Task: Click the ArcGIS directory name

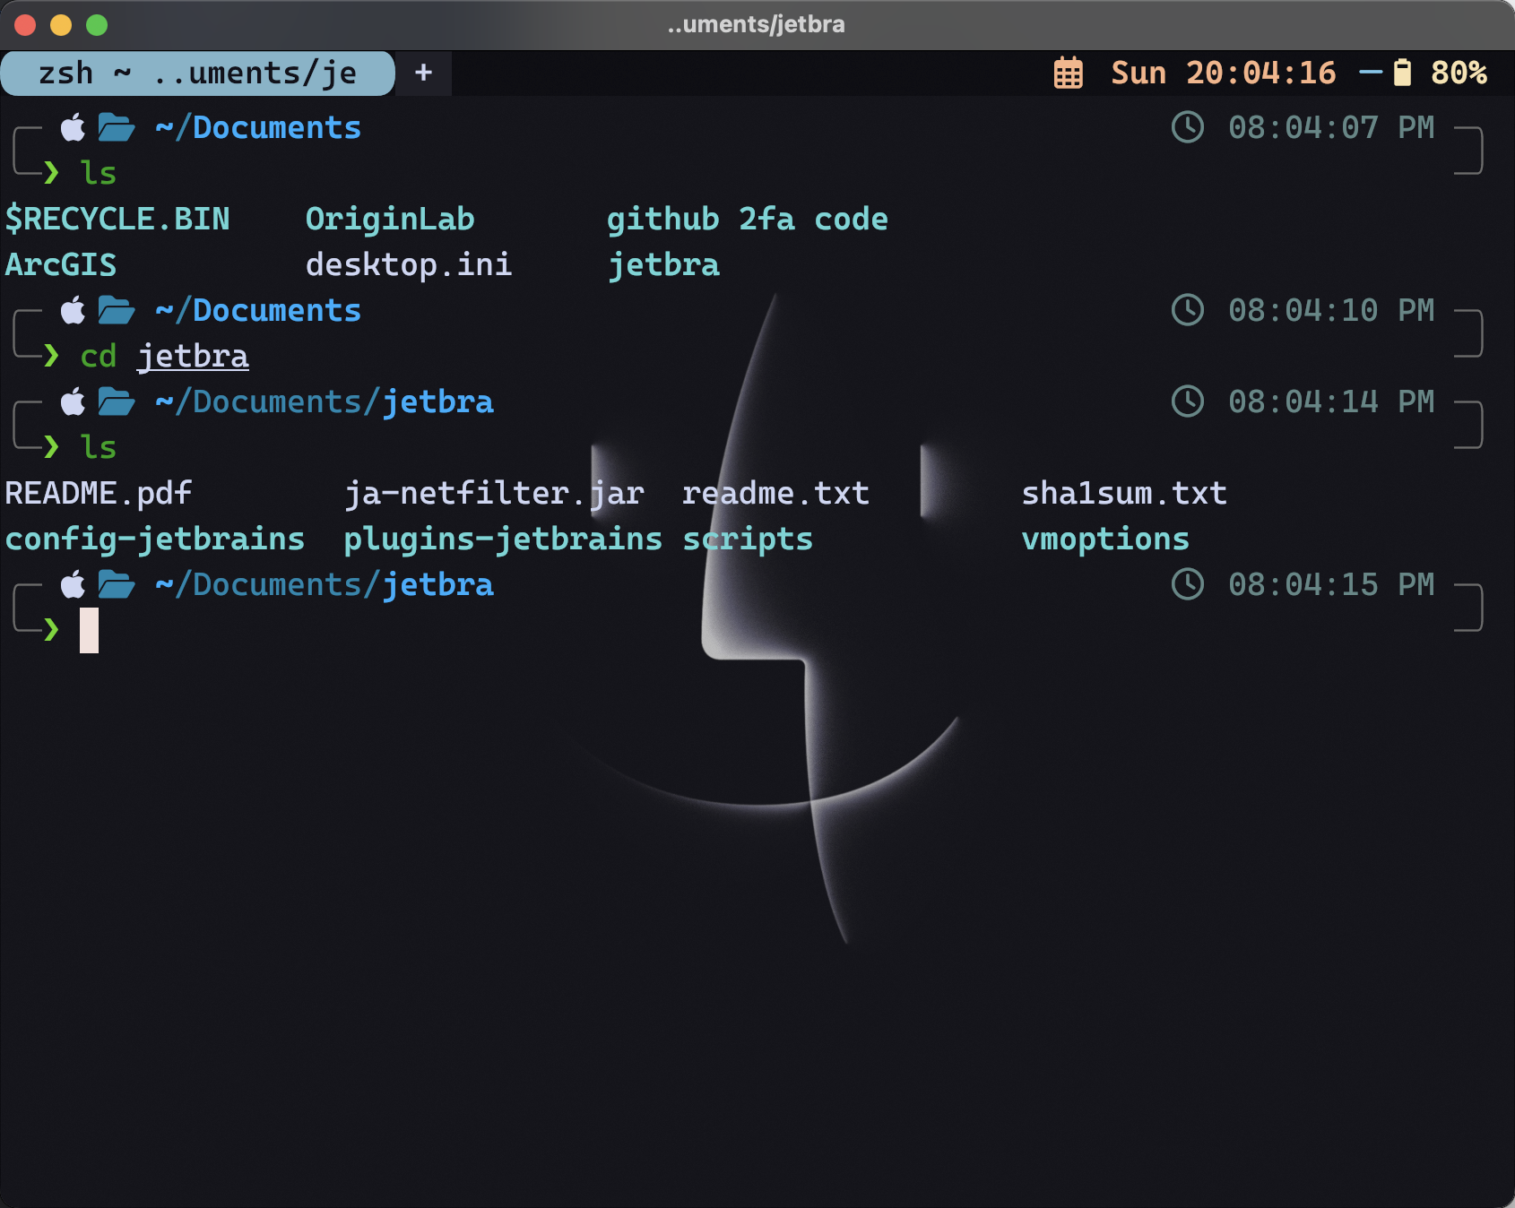Action: tap(61, 264)
